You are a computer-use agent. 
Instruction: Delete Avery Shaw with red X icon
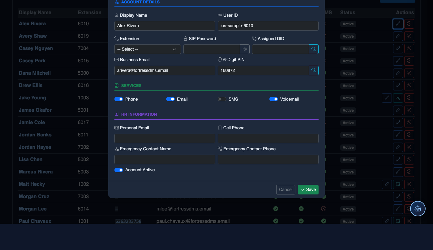(x=409, y=36)
